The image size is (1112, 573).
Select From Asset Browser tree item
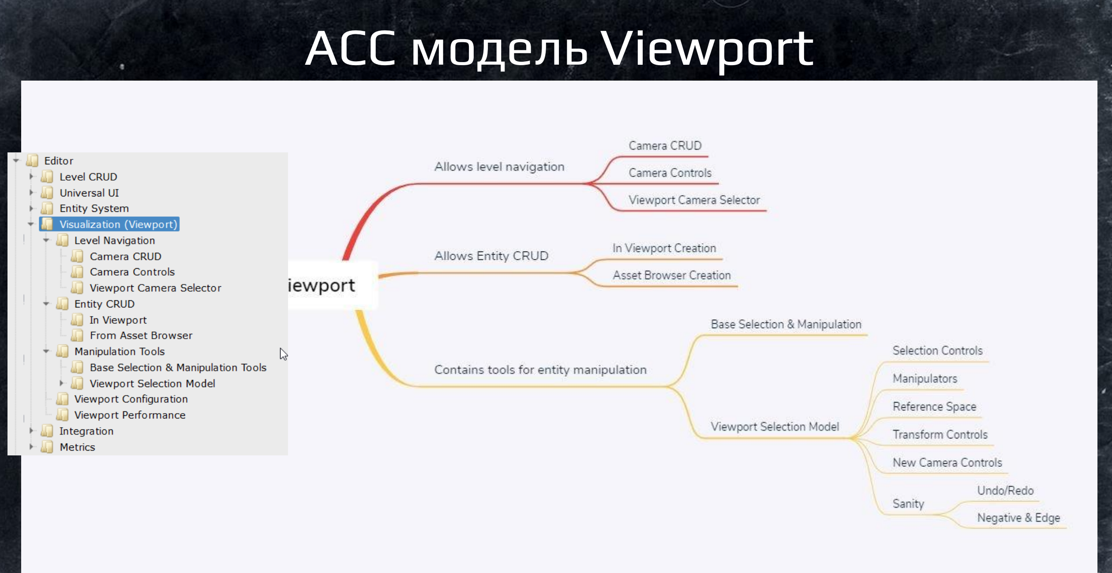coord(140,336)
